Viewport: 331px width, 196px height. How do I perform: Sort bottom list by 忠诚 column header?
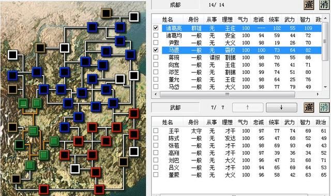pos(259,122)
